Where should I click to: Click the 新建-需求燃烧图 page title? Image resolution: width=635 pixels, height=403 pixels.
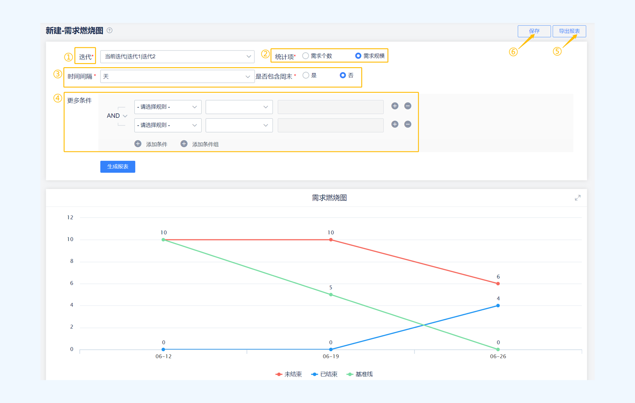coord(74,30)
